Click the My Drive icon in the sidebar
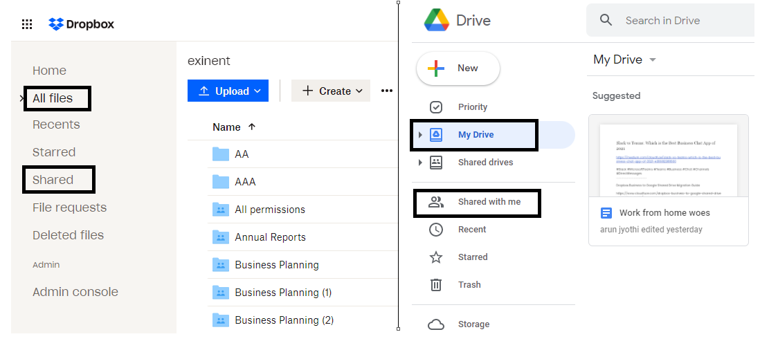 [x=436, y=135]
